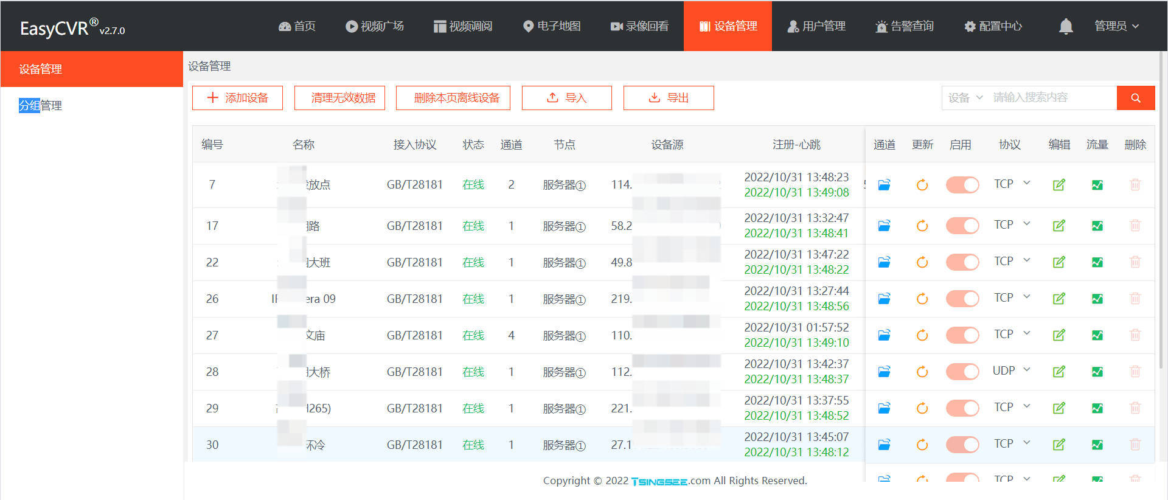Viewport: 1168px width, 500px height.
Task: Refresh device number 27
Action: tap(922, 336)
